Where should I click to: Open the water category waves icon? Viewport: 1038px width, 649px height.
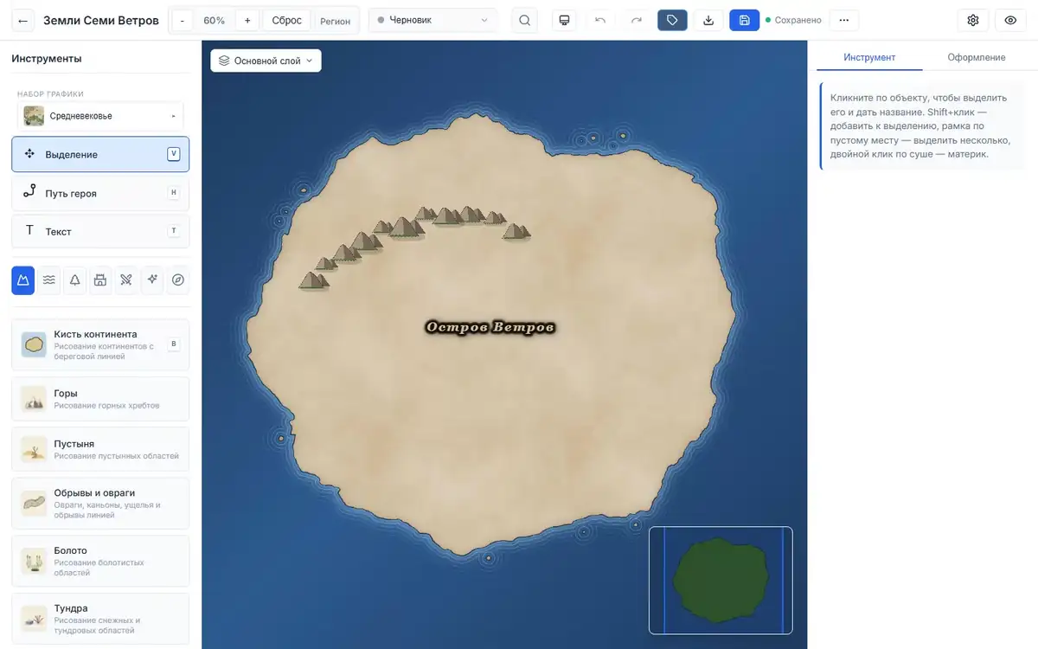[x=49, y=280]
